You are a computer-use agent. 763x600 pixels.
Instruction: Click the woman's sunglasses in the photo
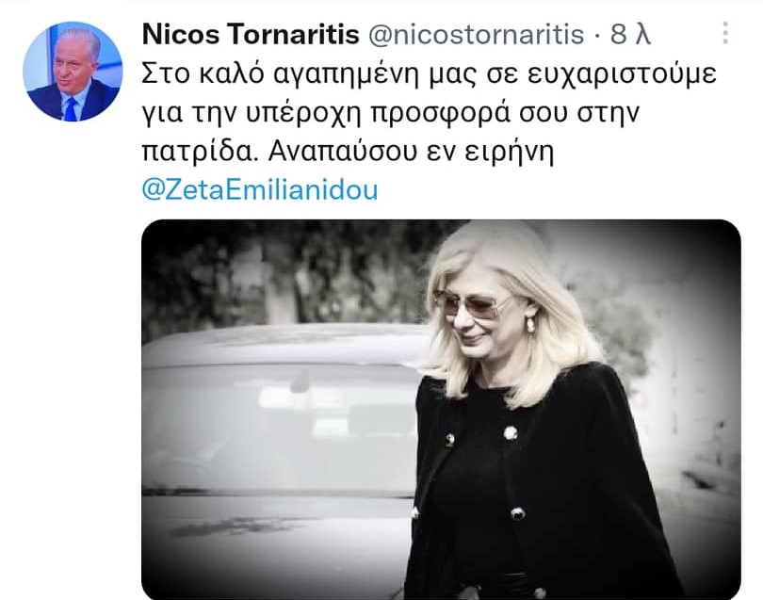[473, 304]
